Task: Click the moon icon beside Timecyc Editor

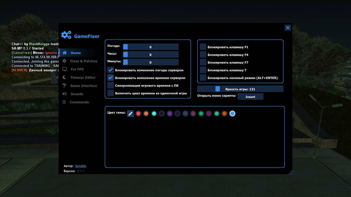Action: [x=64, y=77]
